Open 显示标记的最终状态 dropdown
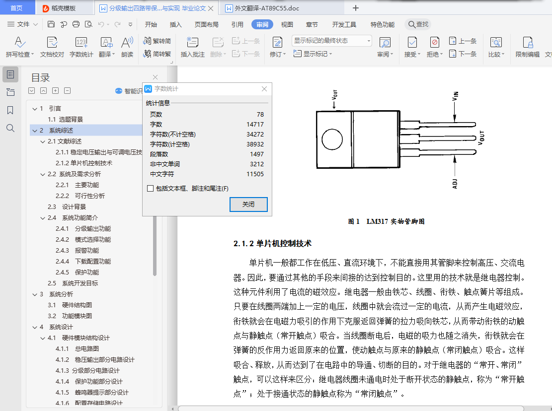552x411 pixels. pyautogui.click(x=331, y=41)
